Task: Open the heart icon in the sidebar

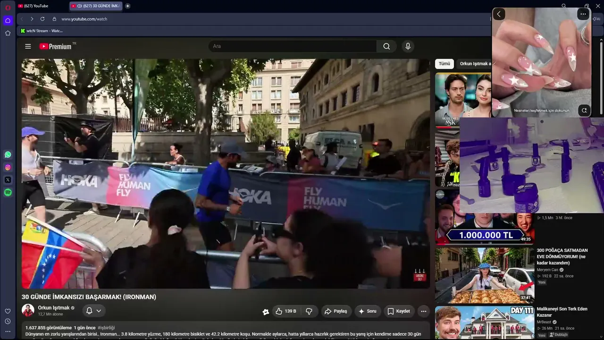Action: (x=8, y=311)
